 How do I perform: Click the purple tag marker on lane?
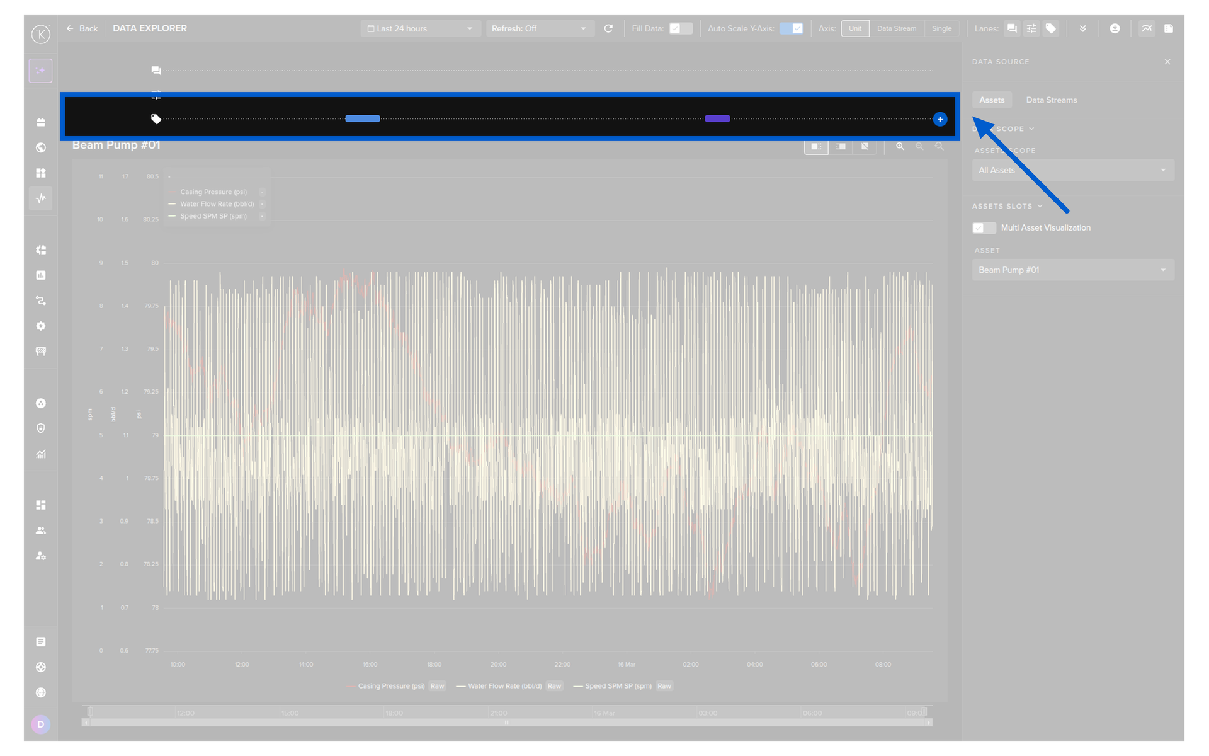717,118
